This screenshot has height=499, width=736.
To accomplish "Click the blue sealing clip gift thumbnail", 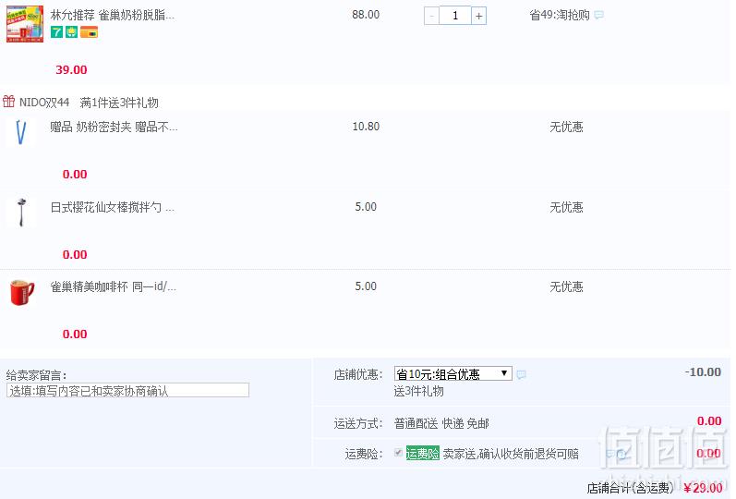I will tap(20, 132).
